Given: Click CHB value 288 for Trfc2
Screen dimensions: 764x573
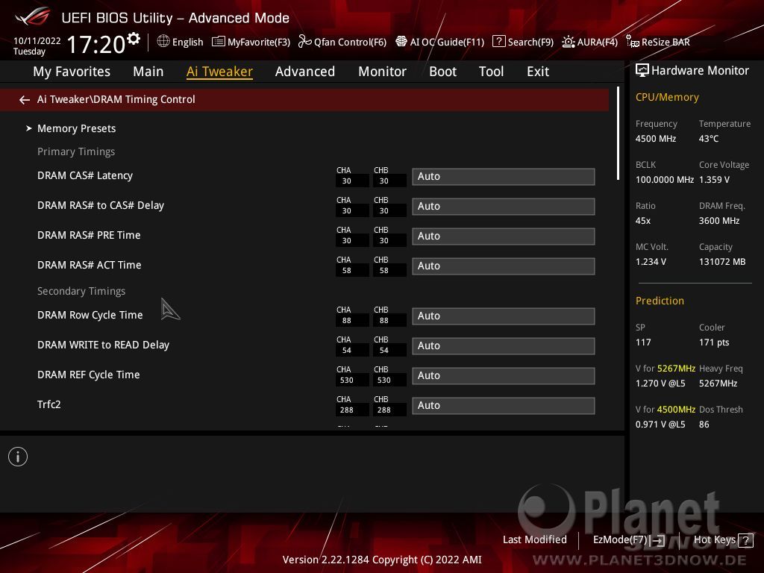Looking at the screenshot, I should click(x=389, y=410).
